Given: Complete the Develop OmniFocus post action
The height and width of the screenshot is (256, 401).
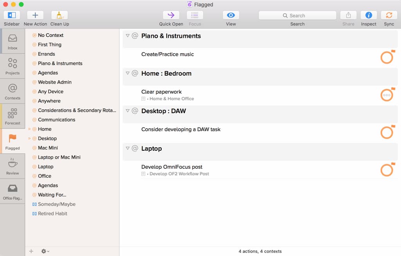Looking at the screenshot, I should tap(387, 170).
